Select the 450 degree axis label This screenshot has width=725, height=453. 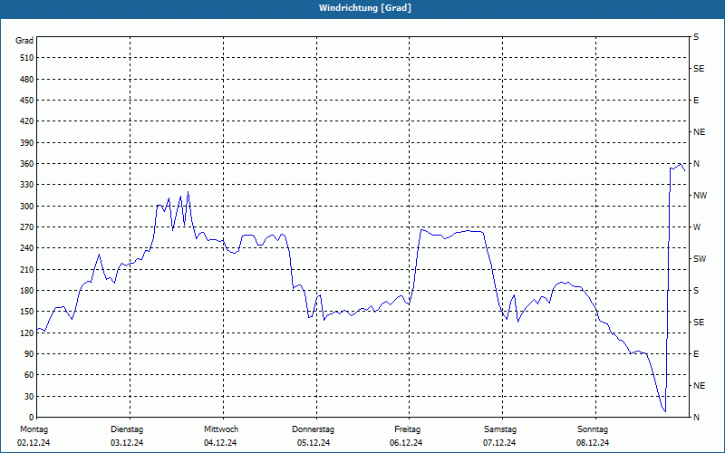[27, 101]
